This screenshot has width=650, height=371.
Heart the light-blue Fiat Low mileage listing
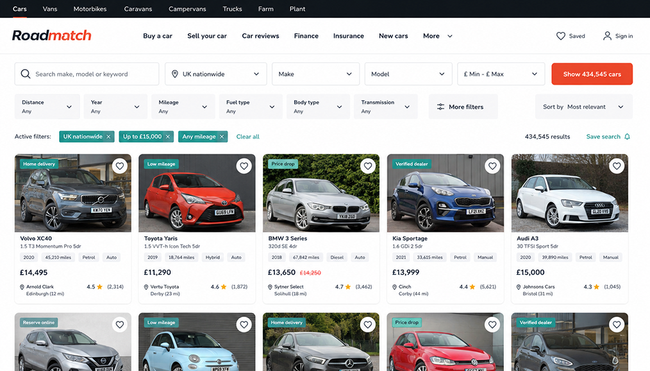point(244,325)
